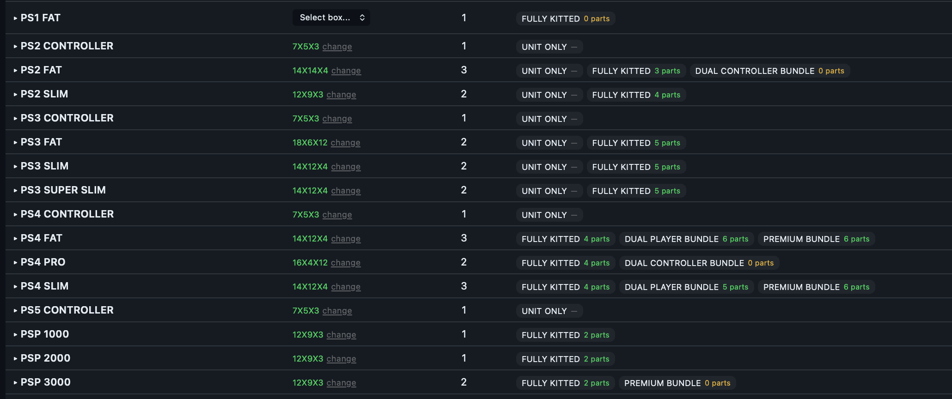Open PSP 2000's FULLY KITTED 2 parts tag

click(566, 359)
